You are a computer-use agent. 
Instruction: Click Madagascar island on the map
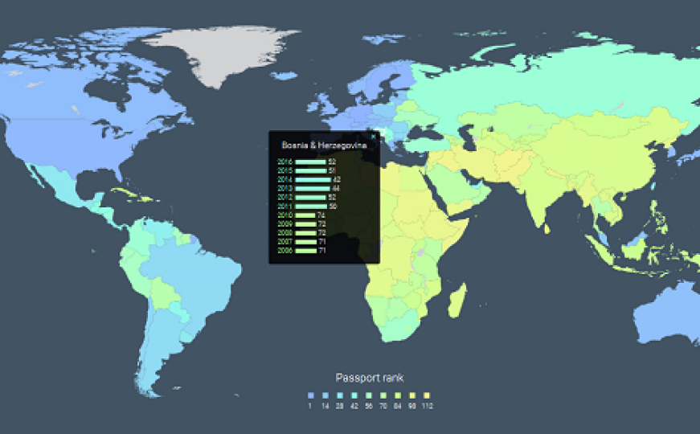point(456,301)
